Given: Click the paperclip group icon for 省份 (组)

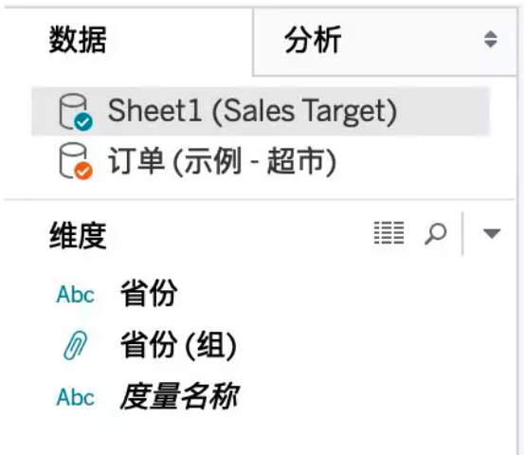Looking at the screenshot, I should coord(75,345).
